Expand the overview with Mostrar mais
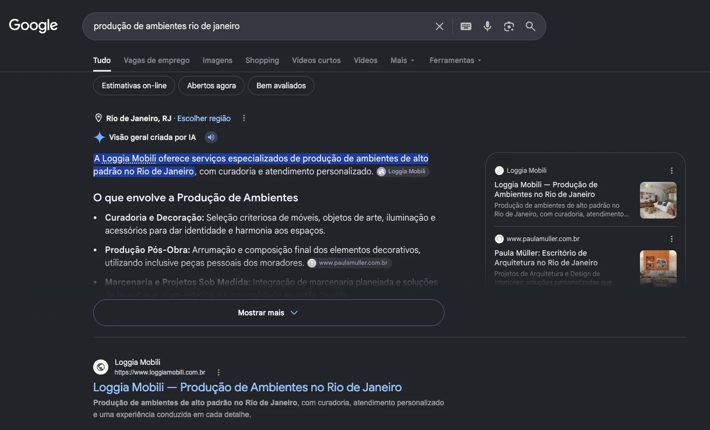The image size is (710, 430). [x=269, y=313]
